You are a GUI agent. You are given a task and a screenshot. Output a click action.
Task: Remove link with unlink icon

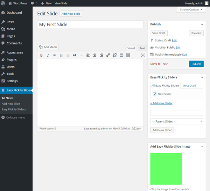tap(115, 55)
